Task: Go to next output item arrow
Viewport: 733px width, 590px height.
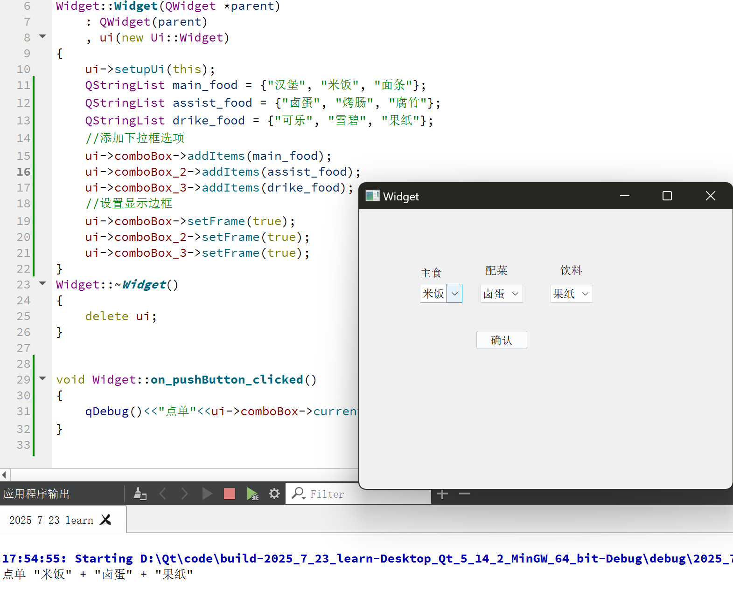Action: pyautogui.click(x=184, y=494)
